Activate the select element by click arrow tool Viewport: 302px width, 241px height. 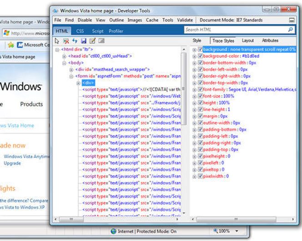57,41
